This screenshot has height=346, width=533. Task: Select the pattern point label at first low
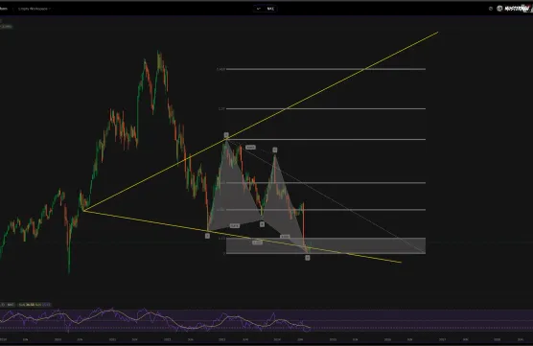(x=207, y=236)
